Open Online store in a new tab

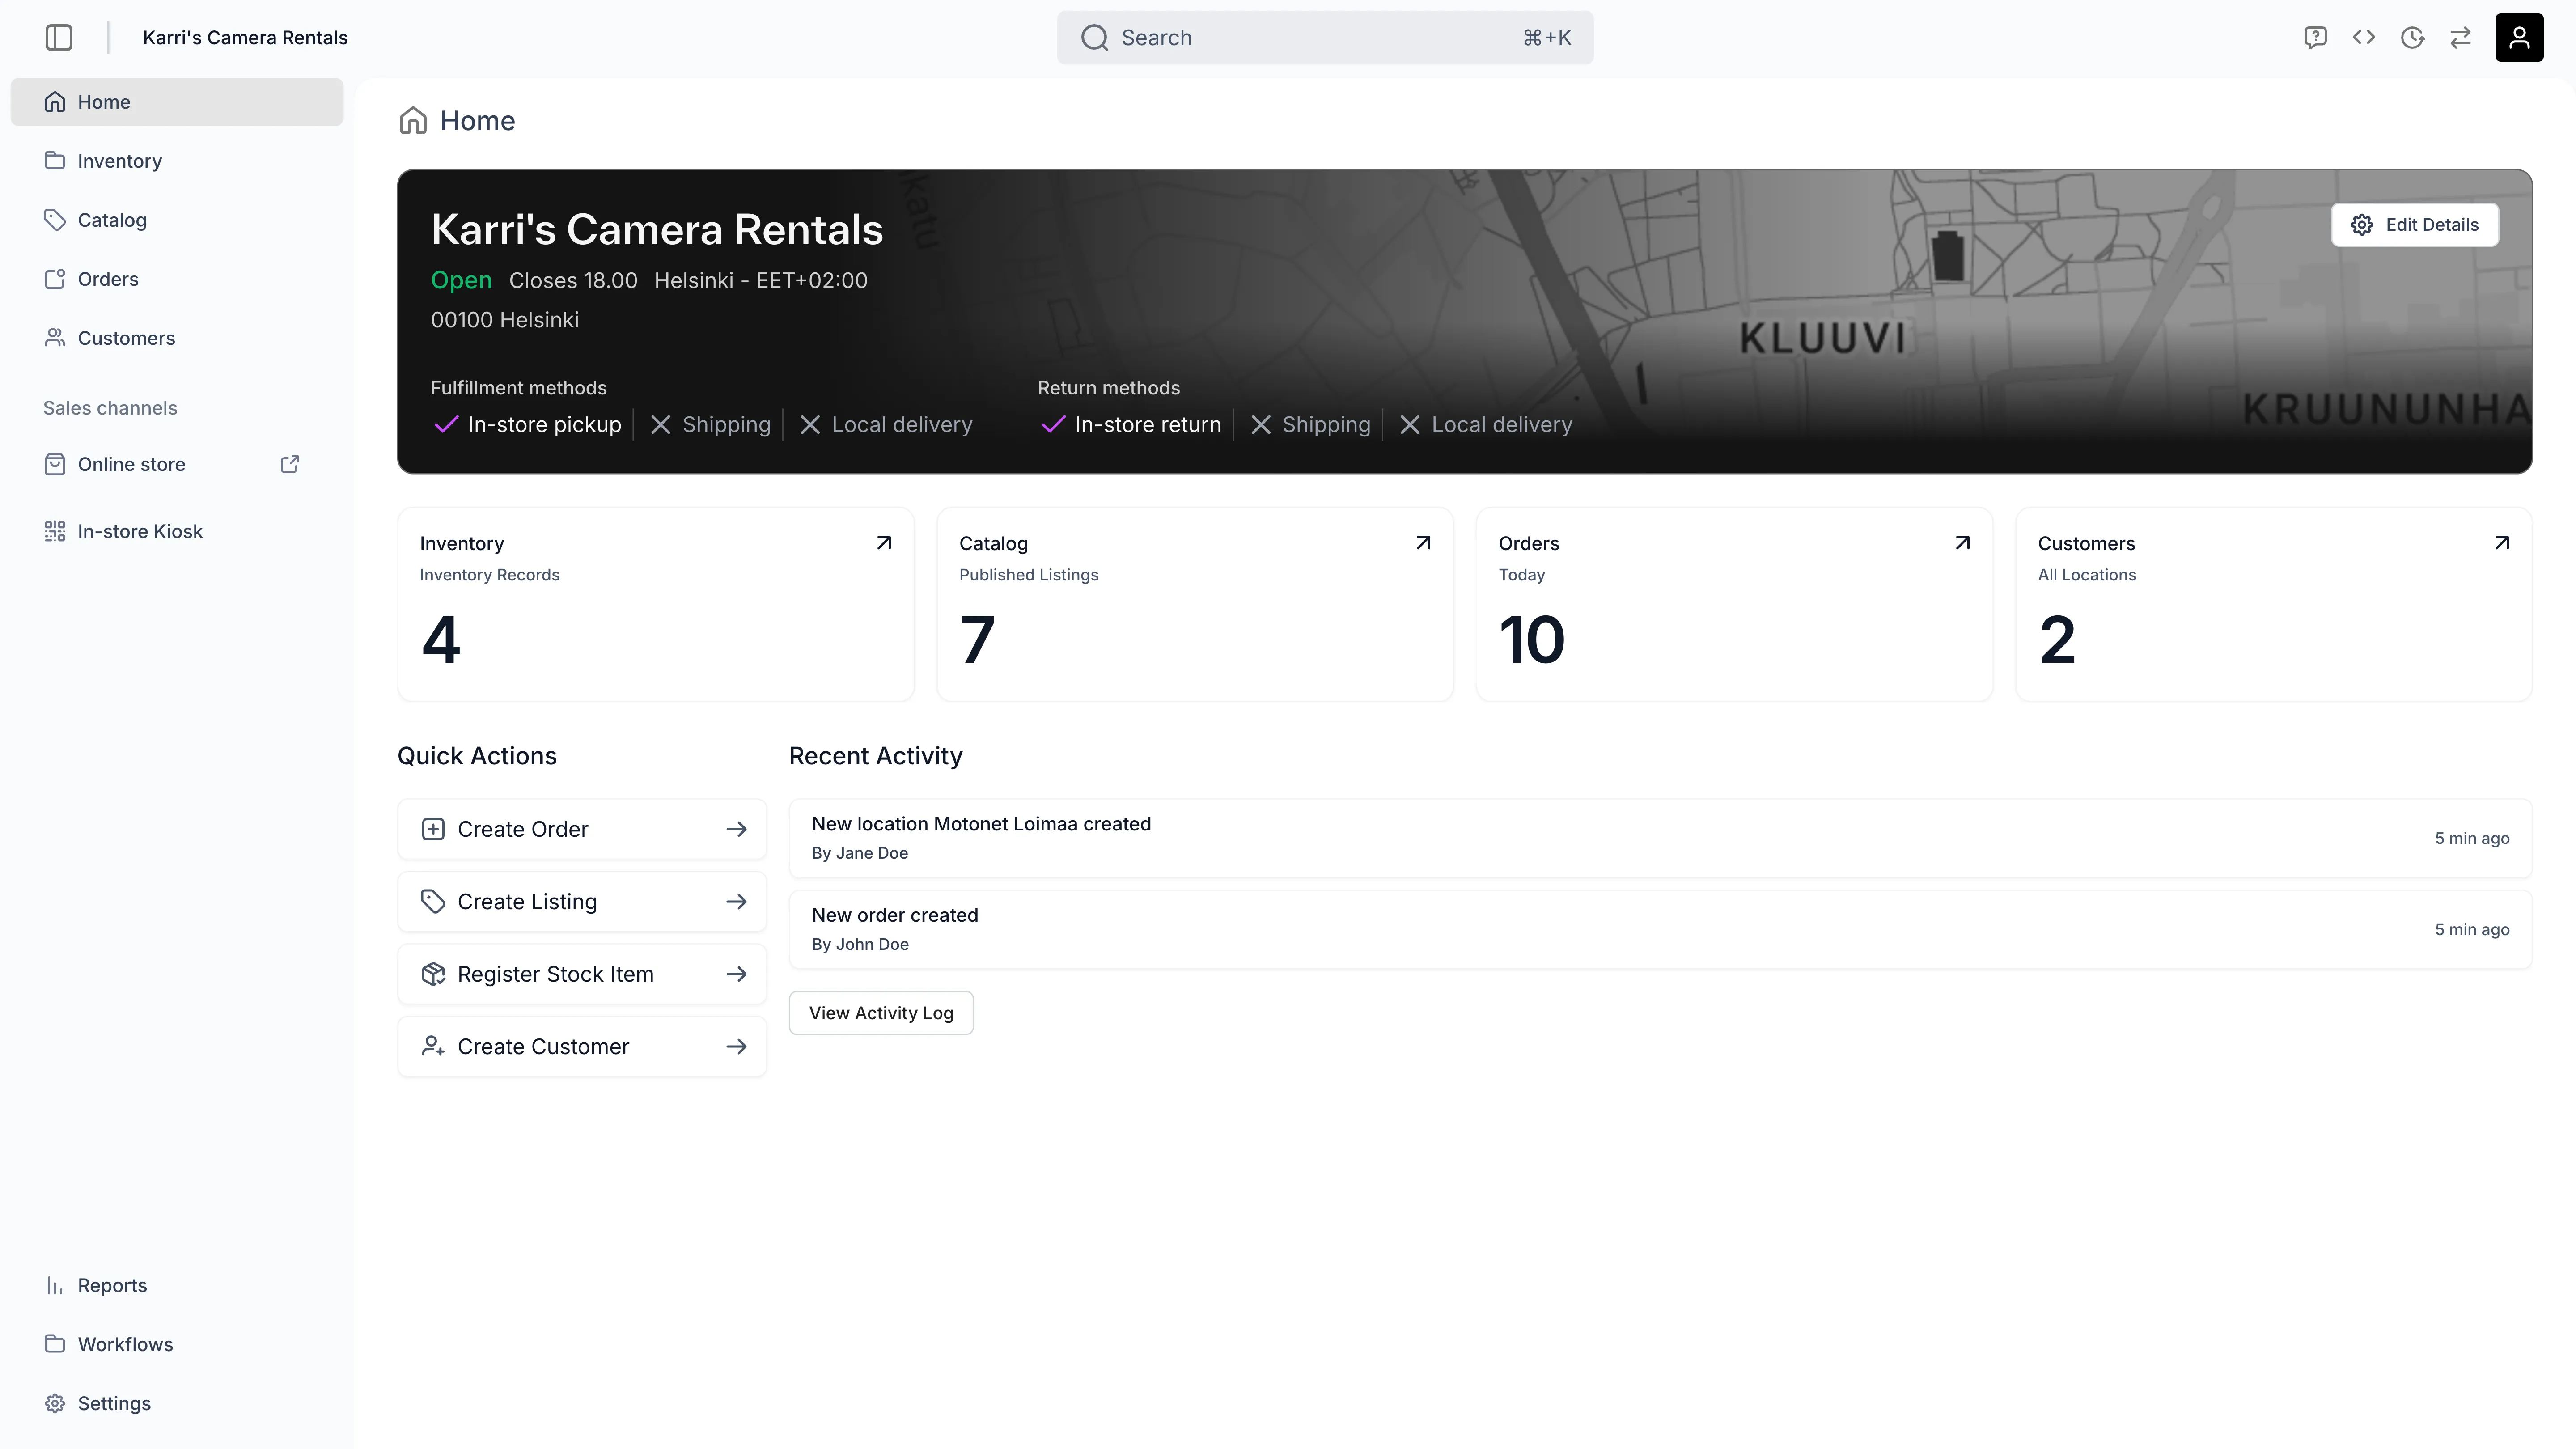(289, 464)
